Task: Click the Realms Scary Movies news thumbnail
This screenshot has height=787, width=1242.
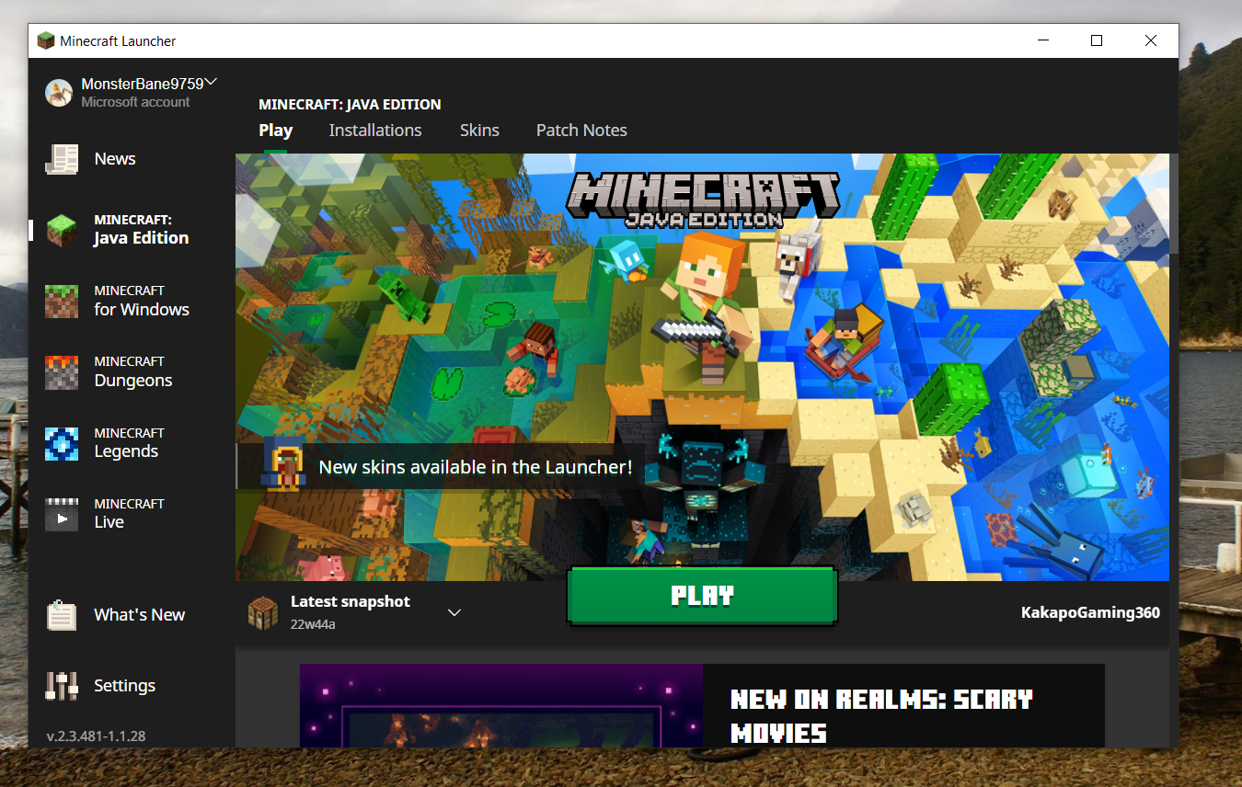Action: click(501, 705)
